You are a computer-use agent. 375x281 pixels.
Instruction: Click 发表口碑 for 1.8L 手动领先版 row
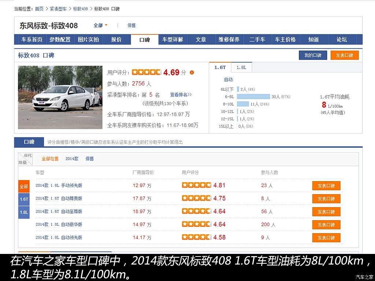(326, 186)
